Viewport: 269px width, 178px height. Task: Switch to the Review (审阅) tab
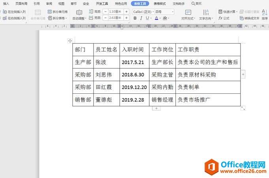(49, 4)
